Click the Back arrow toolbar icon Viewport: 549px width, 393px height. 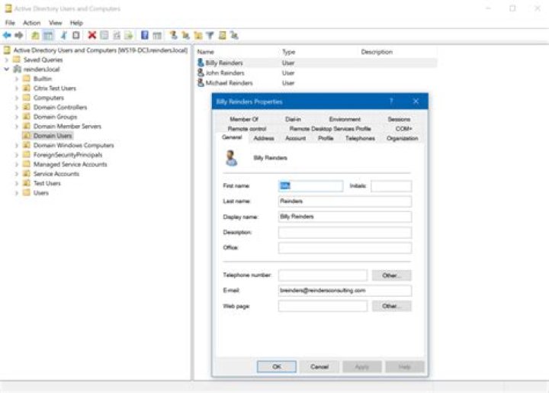pos(7,35)
